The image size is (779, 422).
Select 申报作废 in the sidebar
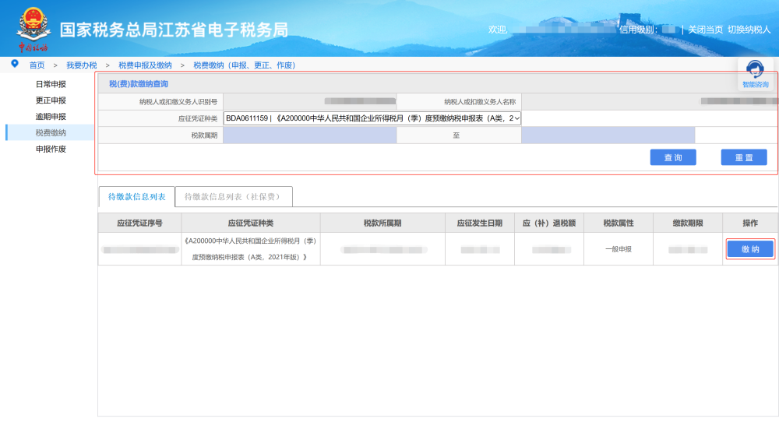coord(51,149)
